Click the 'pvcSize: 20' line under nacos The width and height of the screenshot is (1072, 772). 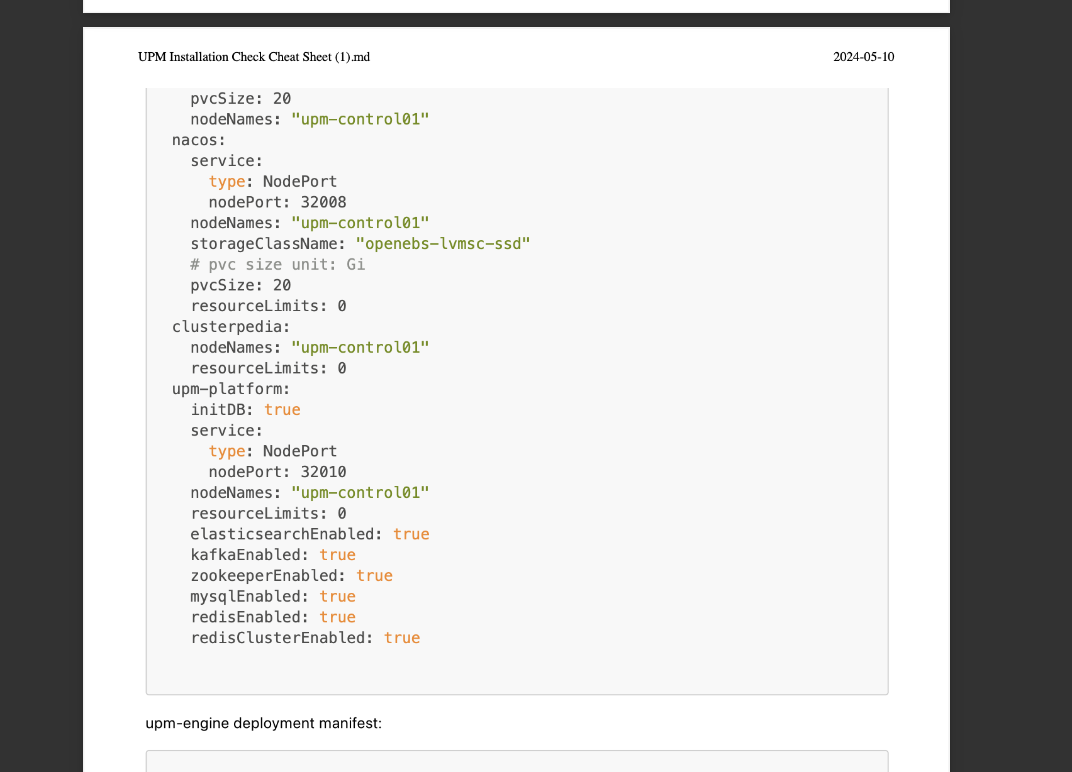pyautogui.click(x=241, y=285)
